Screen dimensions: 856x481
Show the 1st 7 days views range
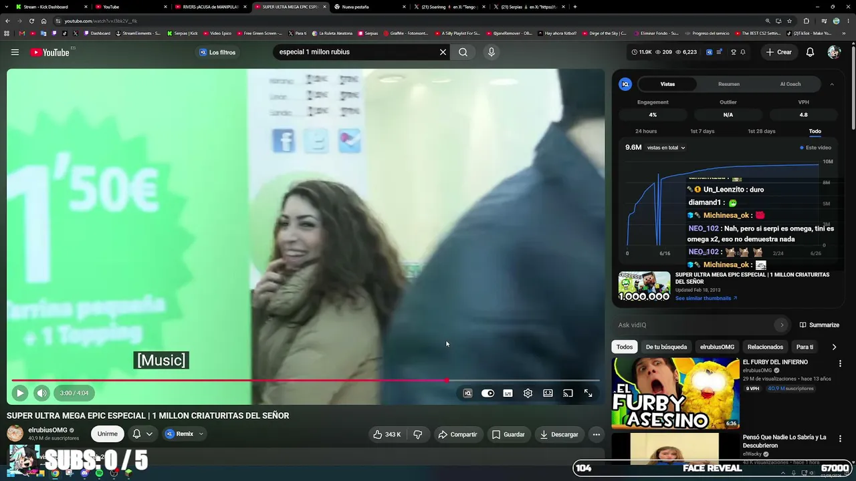(702, 131)
